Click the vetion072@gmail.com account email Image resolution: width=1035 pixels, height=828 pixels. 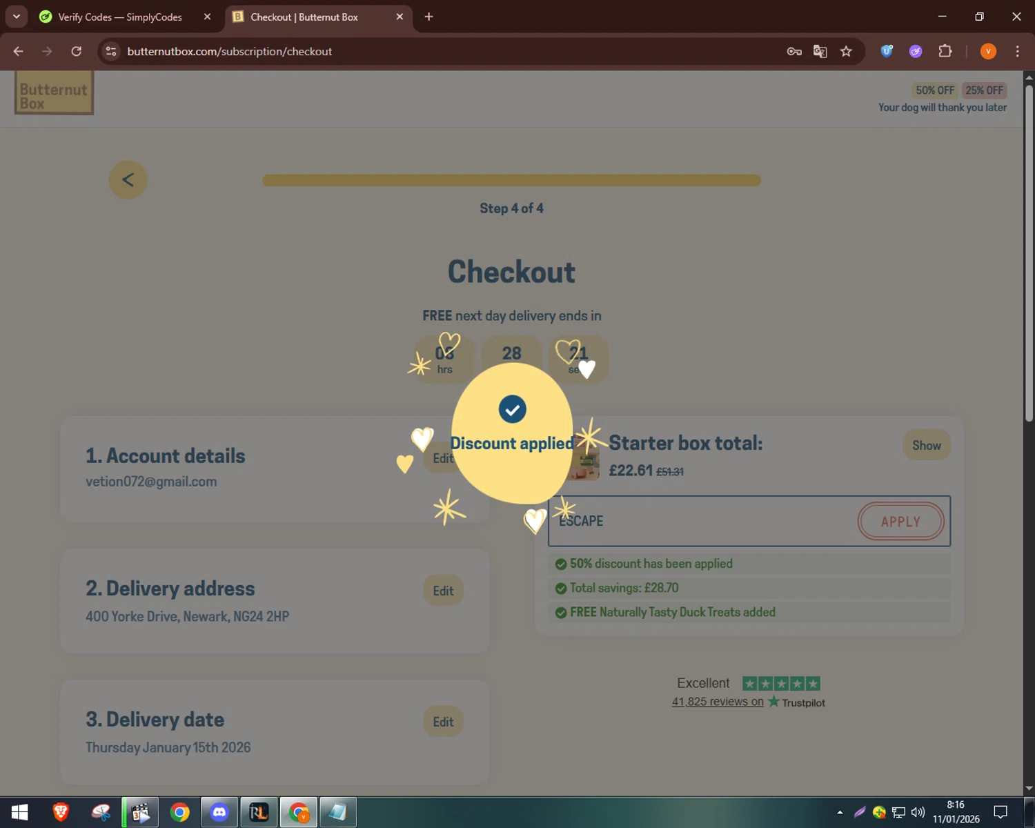pos(151,482)
